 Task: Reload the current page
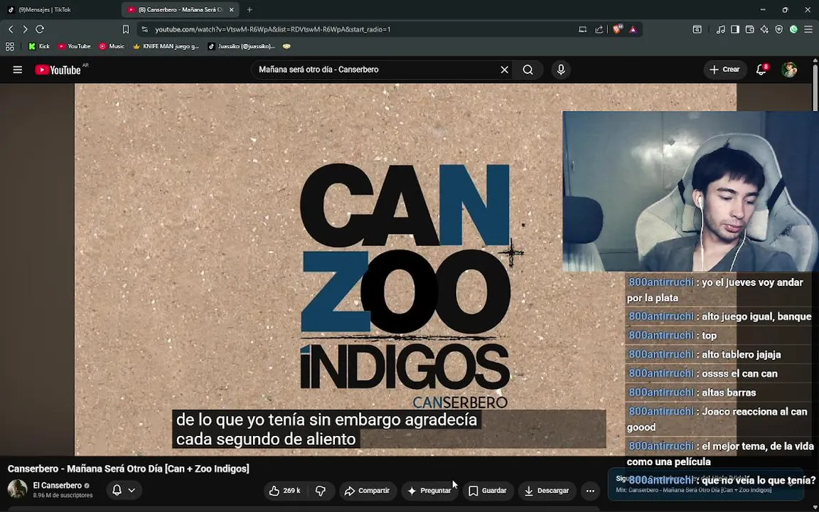point(40,29)
